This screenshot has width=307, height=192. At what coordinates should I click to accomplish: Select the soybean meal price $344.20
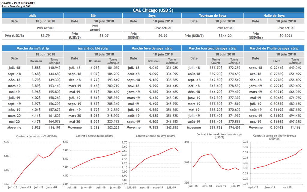[225, 35]
